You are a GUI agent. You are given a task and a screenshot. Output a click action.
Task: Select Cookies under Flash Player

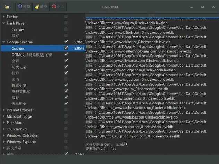[18, 29]
